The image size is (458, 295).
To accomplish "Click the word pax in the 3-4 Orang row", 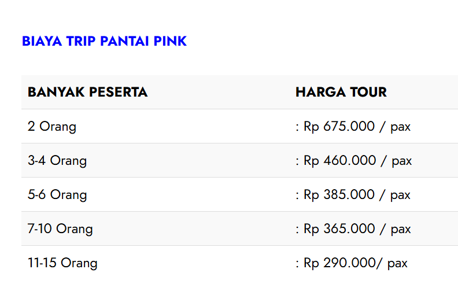I will (401, 161).
